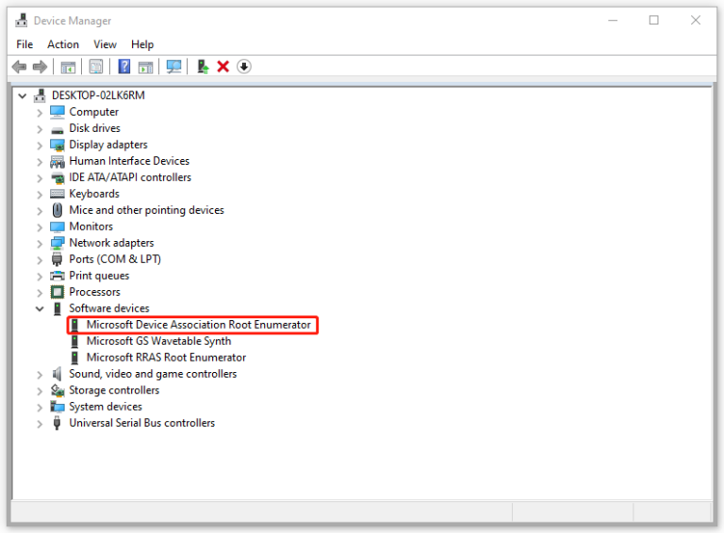
Task: Open the File menu
Action: [x=25, y=44]
